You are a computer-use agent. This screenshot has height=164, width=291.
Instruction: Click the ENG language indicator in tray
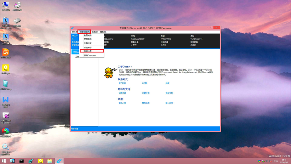point(275,161)
